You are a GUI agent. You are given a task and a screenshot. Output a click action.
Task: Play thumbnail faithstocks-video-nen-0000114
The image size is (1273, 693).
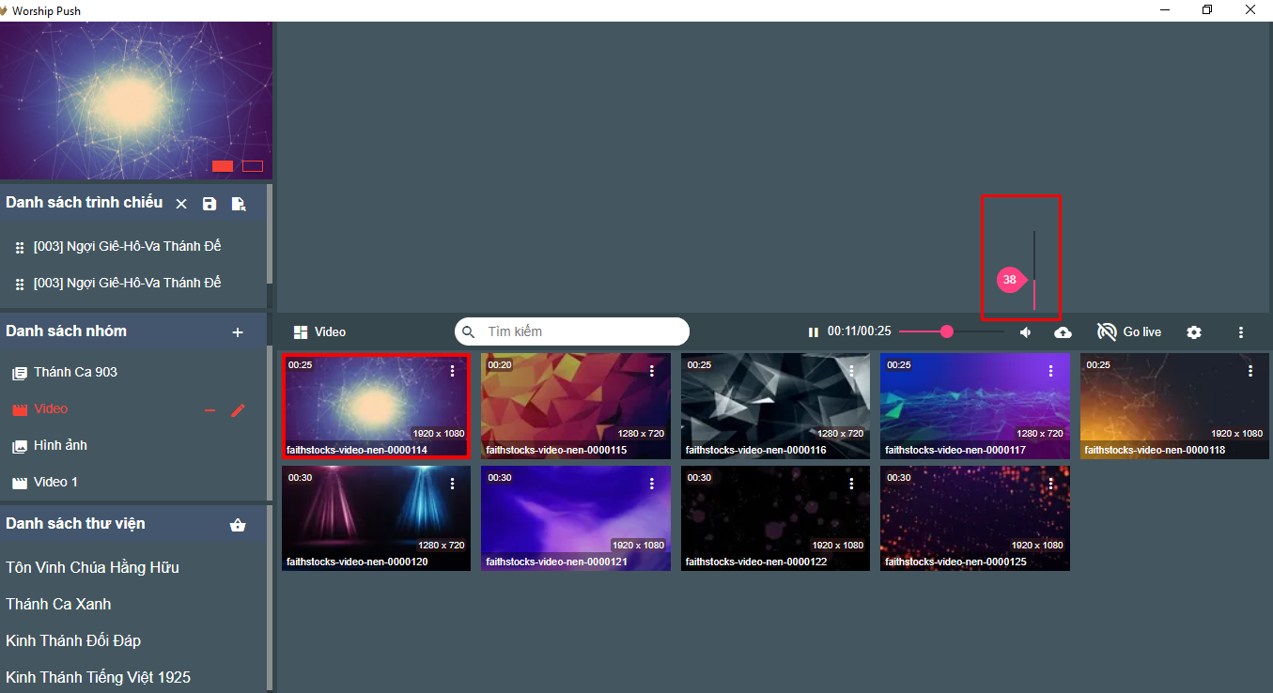click(x=376, y=406)
